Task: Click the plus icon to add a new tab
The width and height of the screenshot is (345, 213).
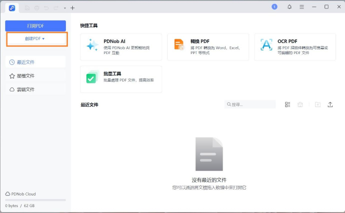Action: tap(73, 8)
